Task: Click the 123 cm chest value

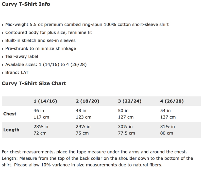Action: [83, 117]
